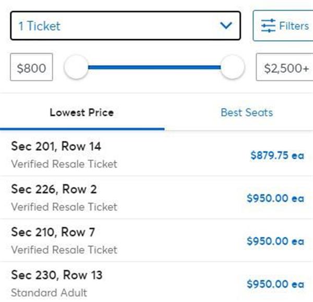The image size is (313, 302).
Task: Click the ticket dropdown chevron arrow
Action: click(x=226, y=26)
